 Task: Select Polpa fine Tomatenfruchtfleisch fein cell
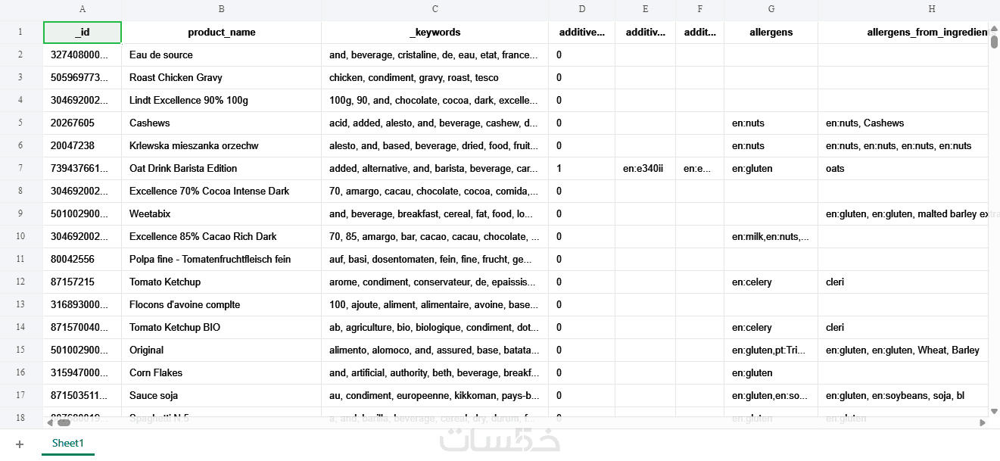221,259
